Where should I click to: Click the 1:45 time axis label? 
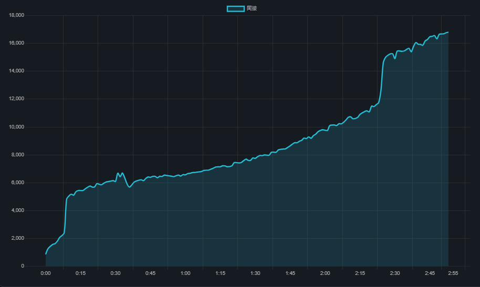(290, 273)
